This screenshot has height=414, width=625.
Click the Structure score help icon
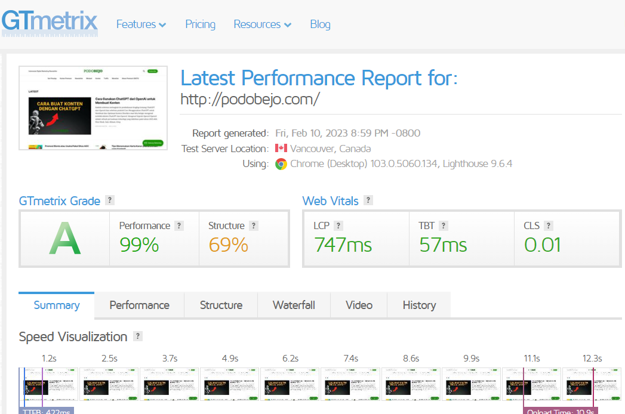[x=254, y=225]
